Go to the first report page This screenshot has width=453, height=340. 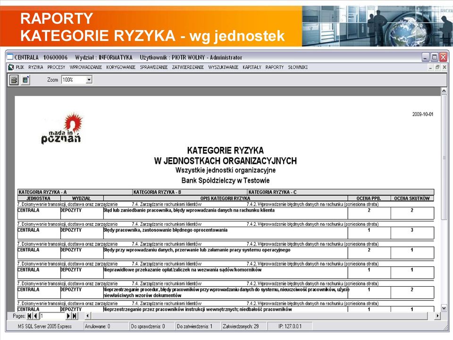point(29,316)
